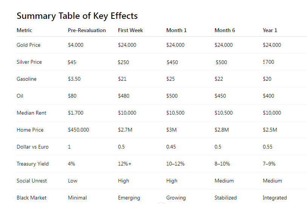The width and height of the screenshot is (307, 204).
Task: Select the Median Rent row label
Action: click(32, 113)
